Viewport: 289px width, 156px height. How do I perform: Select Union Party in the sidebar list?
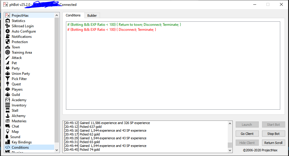(21, 74)
